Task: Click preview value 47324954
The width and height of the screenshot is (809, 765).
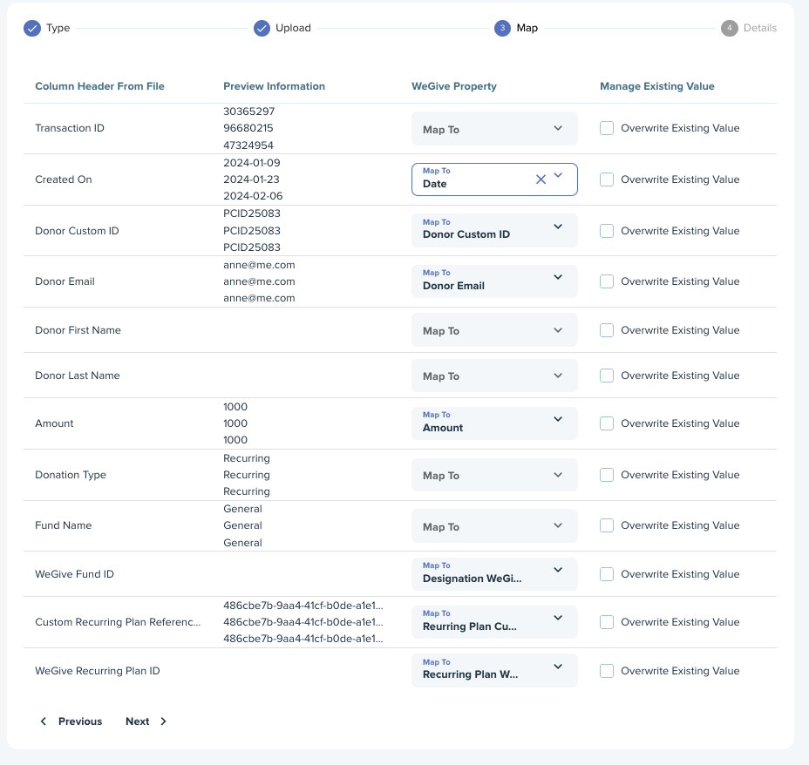Action: pos(248,146)
